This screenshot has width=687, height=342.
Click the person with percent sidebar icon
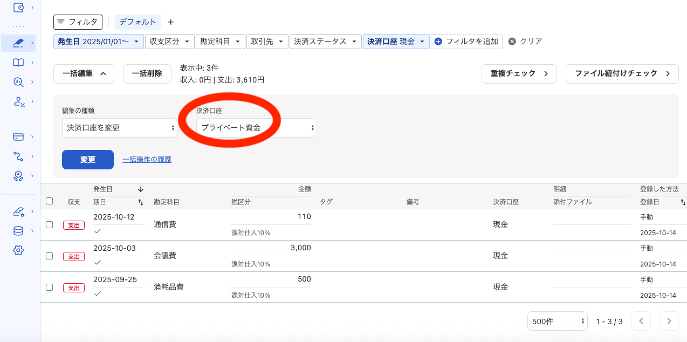click(x=19, y=101)
